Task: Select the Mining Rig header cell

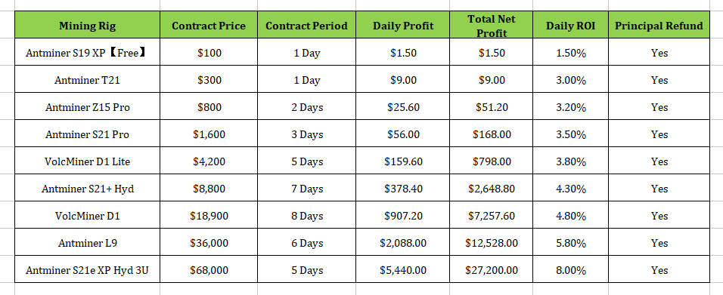Action: click(87, 25)
